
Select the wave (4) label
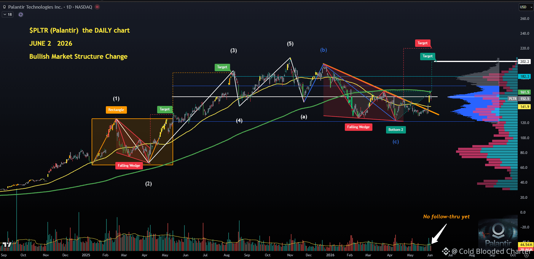coord(239,120)
